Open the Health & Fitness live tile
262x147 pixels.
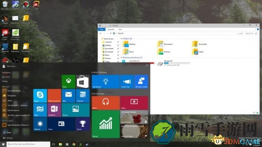(x=134, y=131)
